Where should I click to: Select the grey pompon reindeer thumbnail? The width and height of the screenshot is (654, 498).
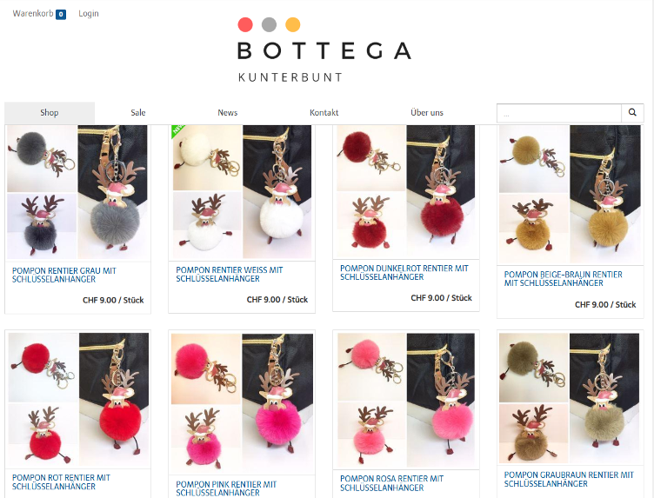pos(77,192)
